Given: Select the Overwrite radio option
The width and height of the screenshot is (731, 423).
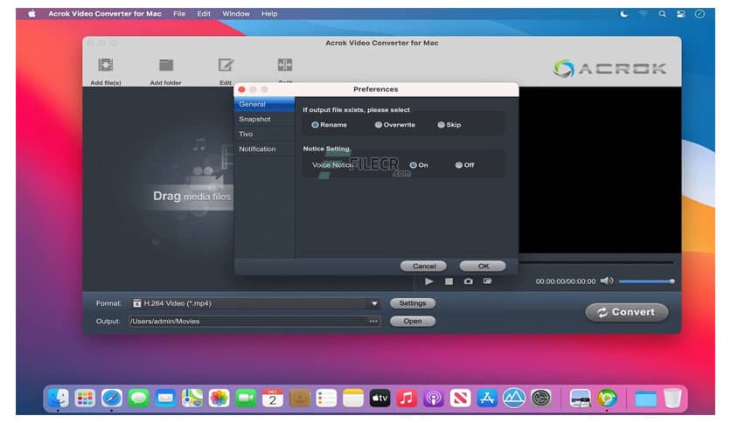Looking at the screenshot, I should click(x=379, y=125).
